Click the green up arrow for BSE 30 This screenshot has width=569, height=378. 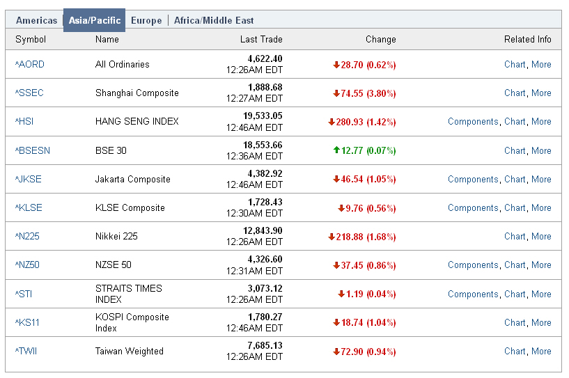tap(336, 150)
